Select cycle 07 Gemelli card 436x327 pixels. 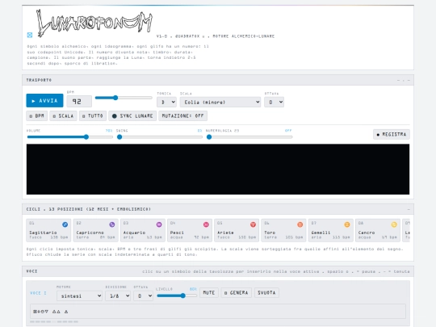pos(330,230)
